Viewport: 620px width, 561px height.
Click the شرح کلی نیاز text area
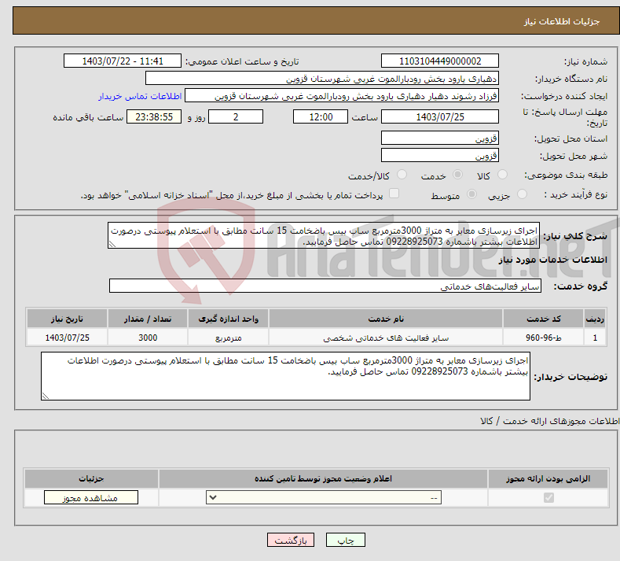click(324, 235)
